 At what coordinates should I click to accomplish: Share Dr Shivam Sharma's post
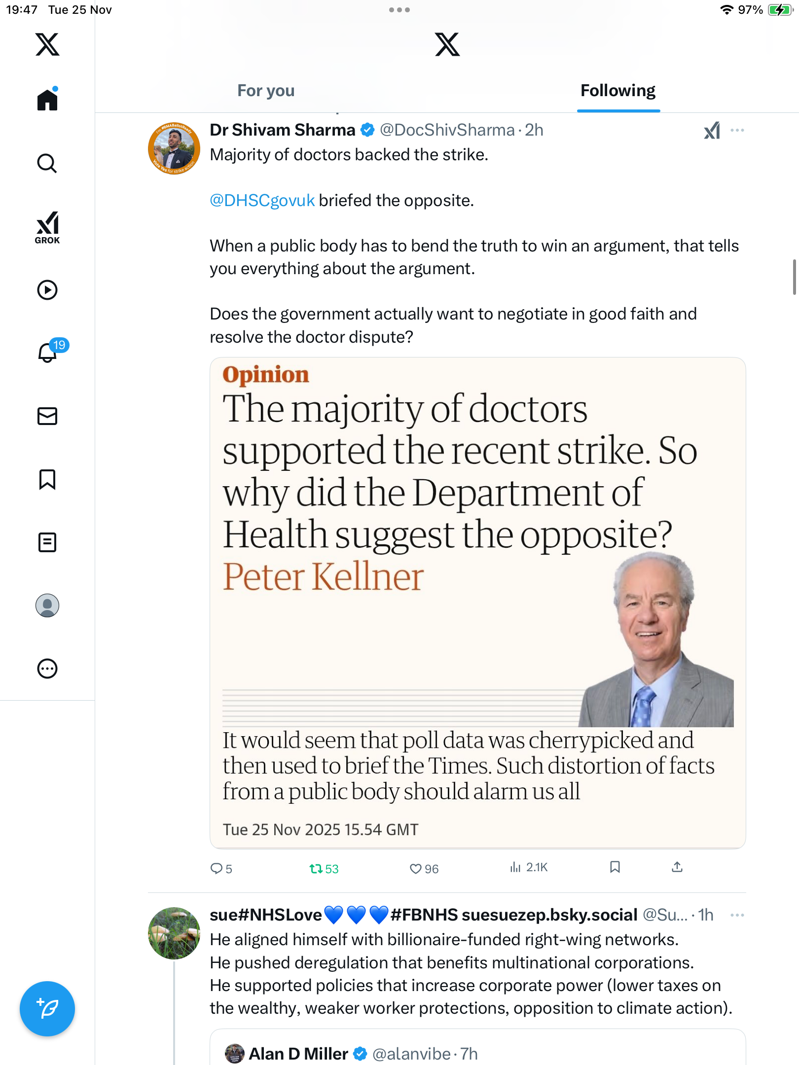[677, 867]
